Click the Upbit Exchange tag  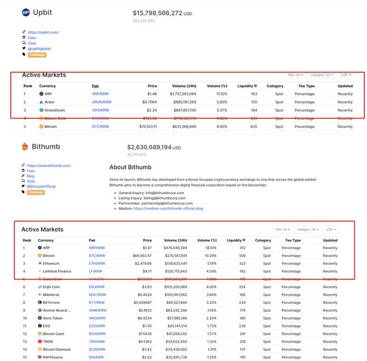point(37,55)
